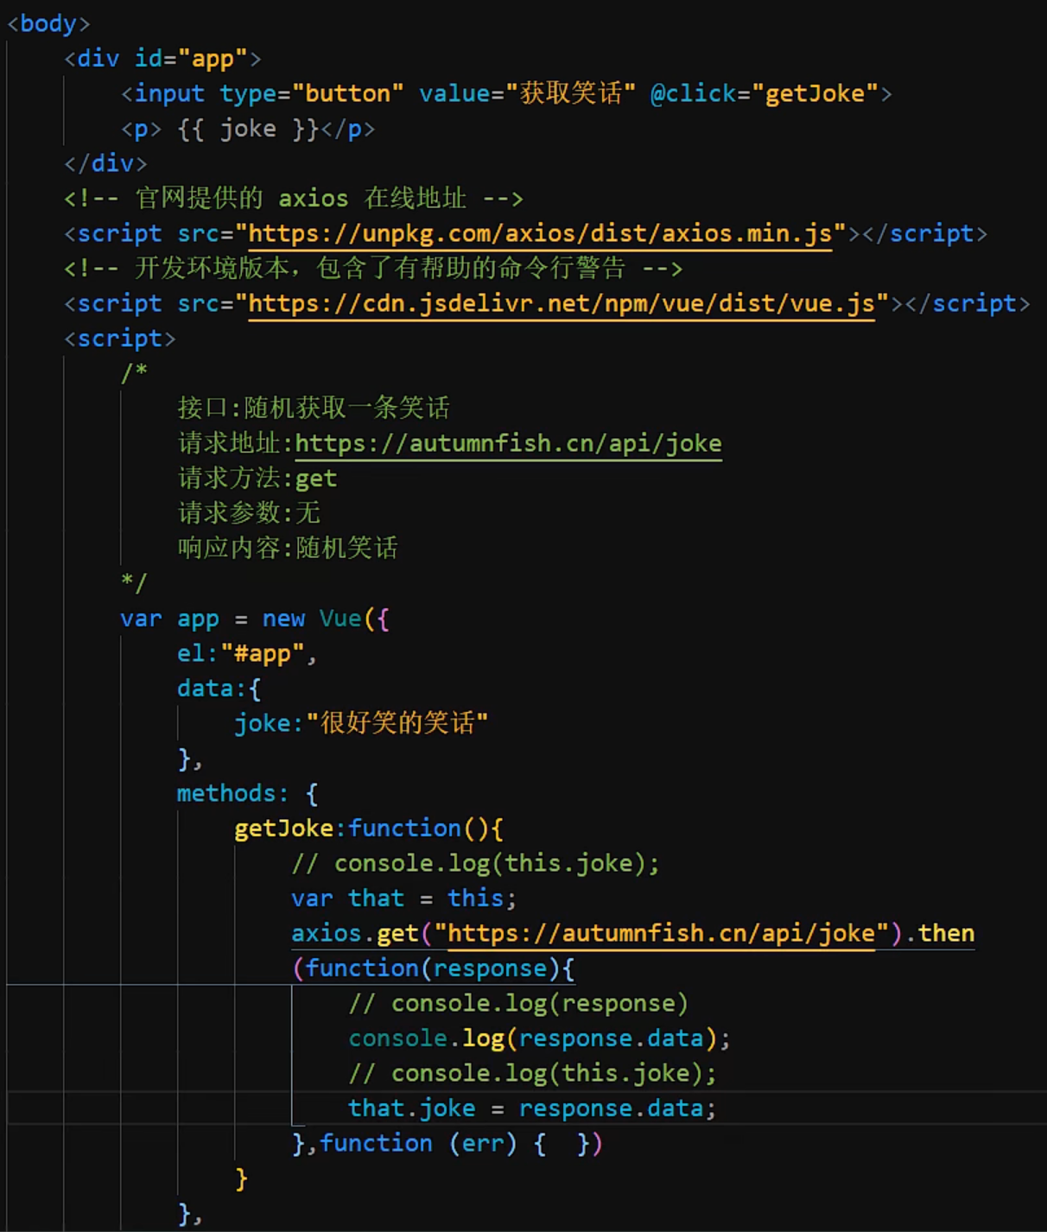
Task: Click the comment line 响应内容:随机笑话
Action: 288,548
